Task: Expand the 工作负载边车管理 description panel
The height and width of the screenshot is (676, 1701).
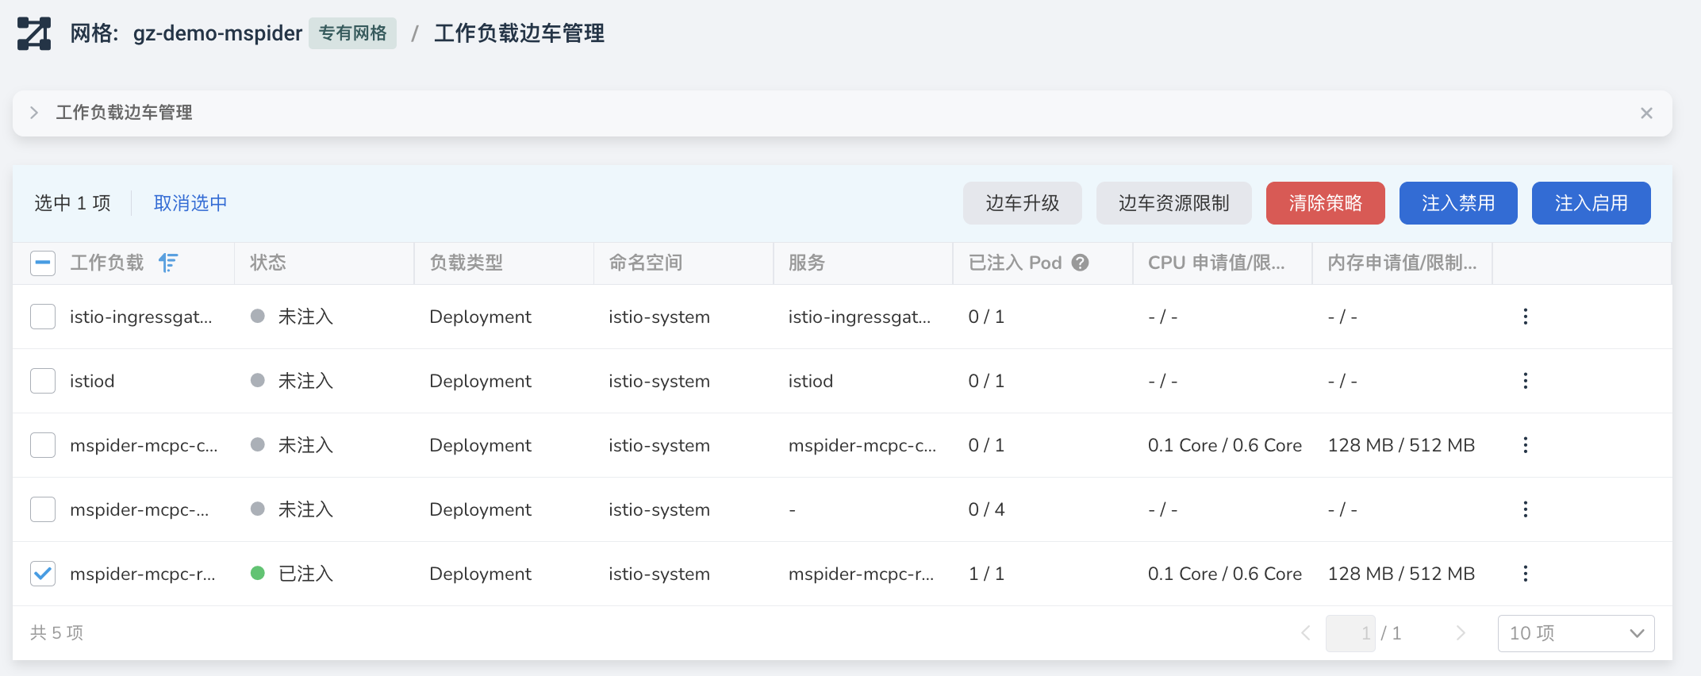Action: [34, 113]
